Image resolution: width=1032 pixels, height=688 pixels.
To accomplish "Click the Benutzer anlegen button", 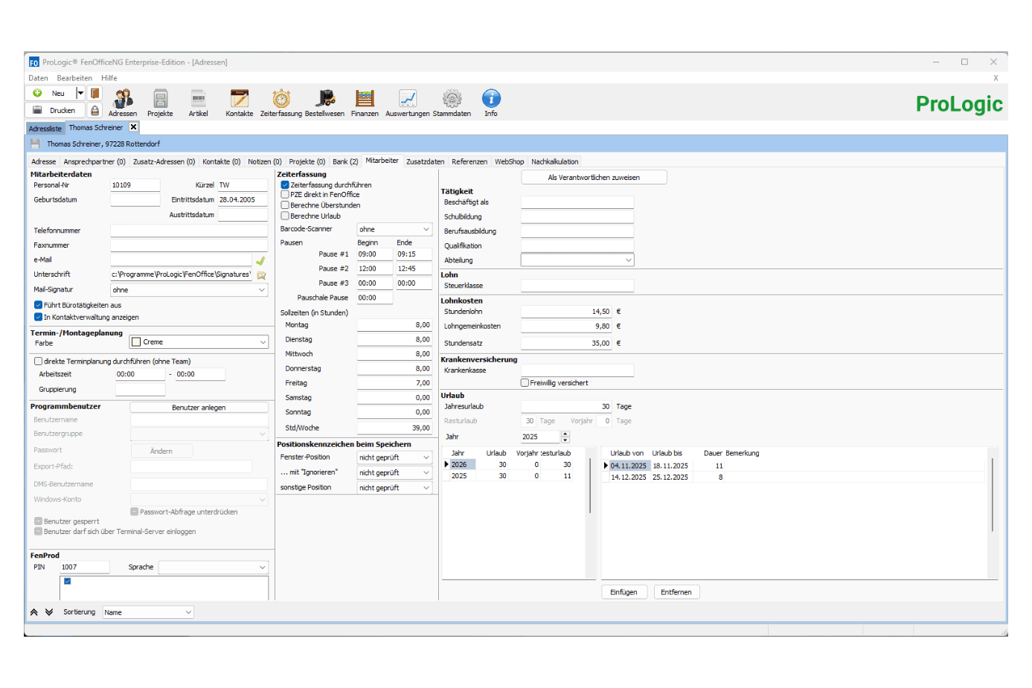I will pos(199,408).
